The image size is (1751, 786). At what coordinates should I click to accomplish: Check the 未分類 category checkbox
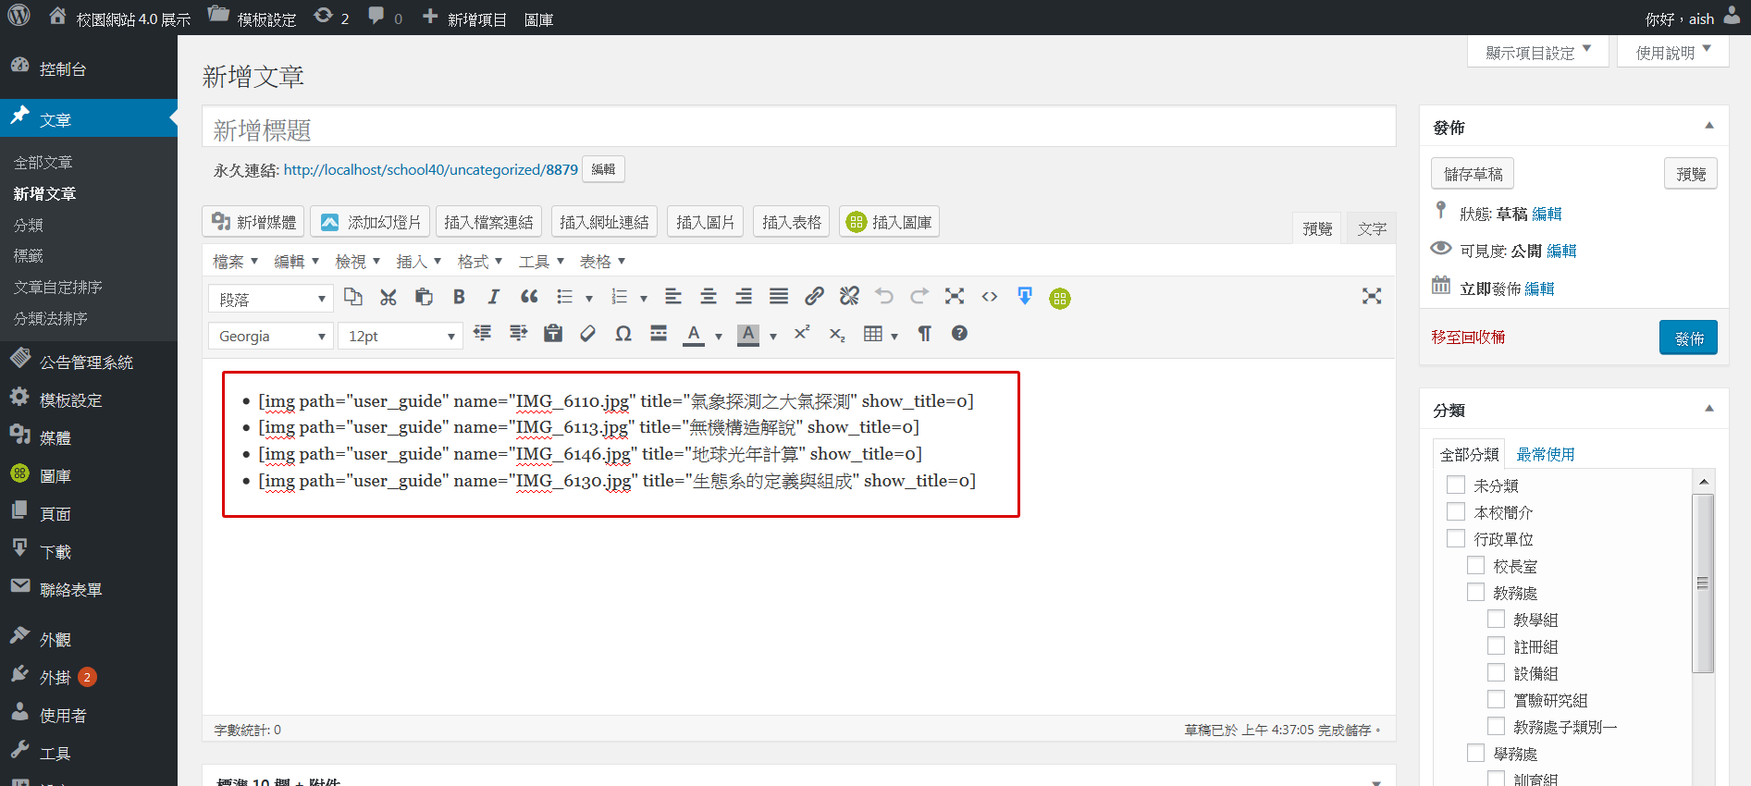pyautogui.click(x=1456, y=485)
